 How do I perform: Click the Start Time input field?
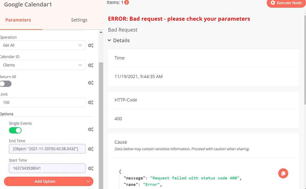pos(47,168)
